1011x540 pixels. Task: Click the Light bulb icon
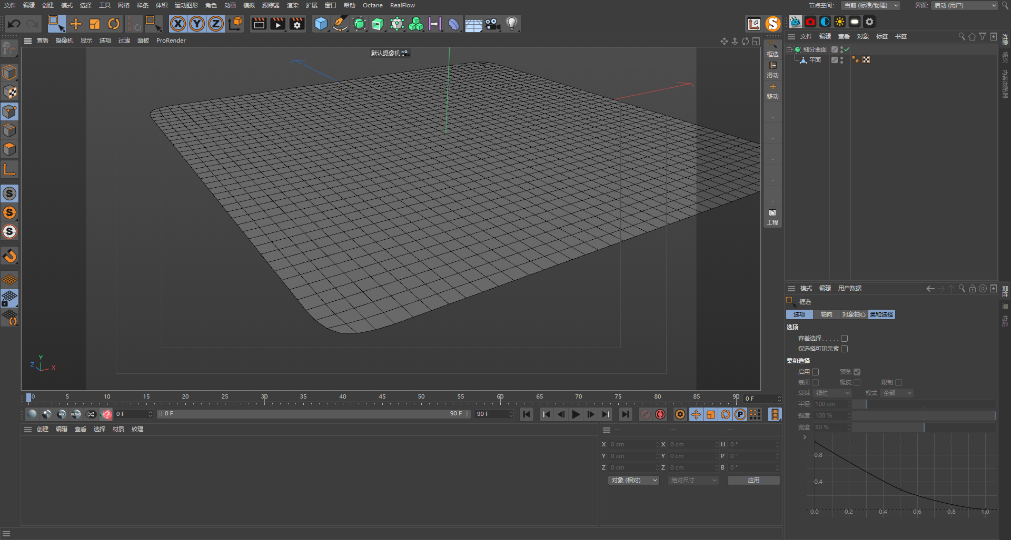[x=511, y=24]
